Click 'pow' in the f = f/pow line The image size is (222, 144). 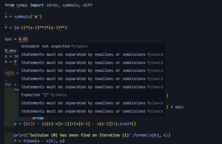tap(31, 141)
